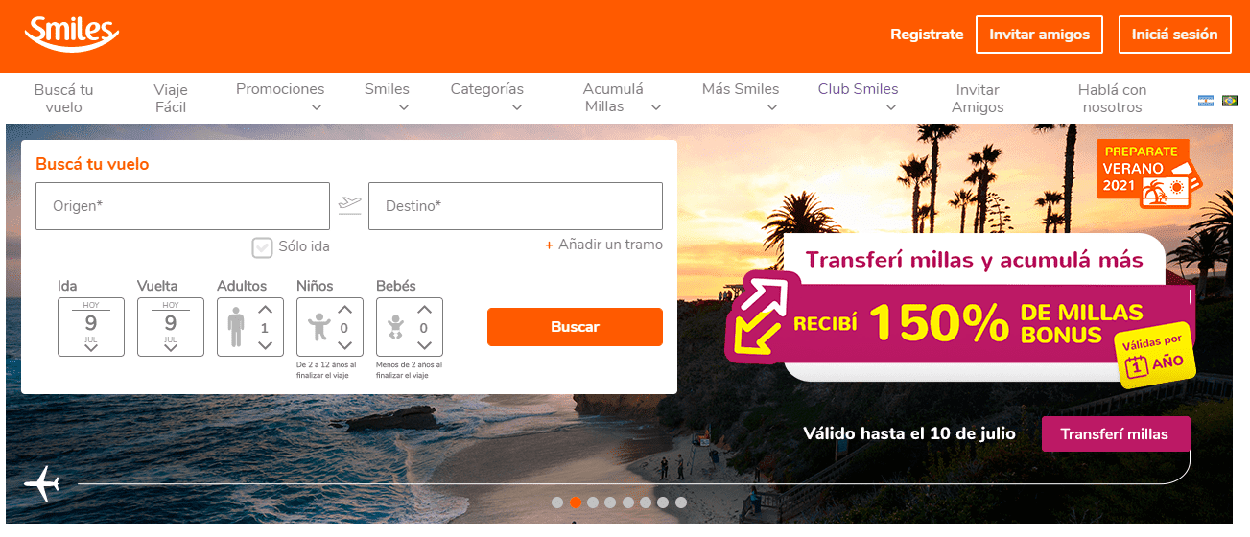The height and width of the screenshot is (537, 1250).
Task: Click the orange Buscar button
Action: pos(575,327)
